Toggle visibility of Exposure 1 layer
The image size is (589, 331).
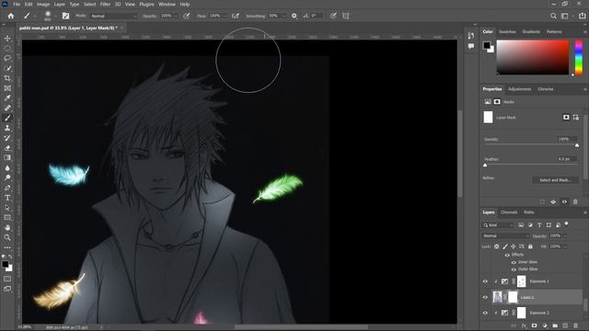(485, 281)
